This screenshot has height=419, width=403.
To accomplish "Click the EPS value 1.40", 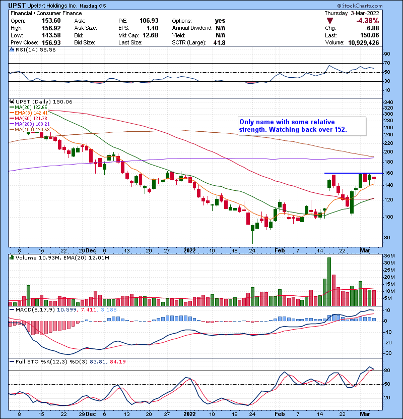I will click(152, 28).
